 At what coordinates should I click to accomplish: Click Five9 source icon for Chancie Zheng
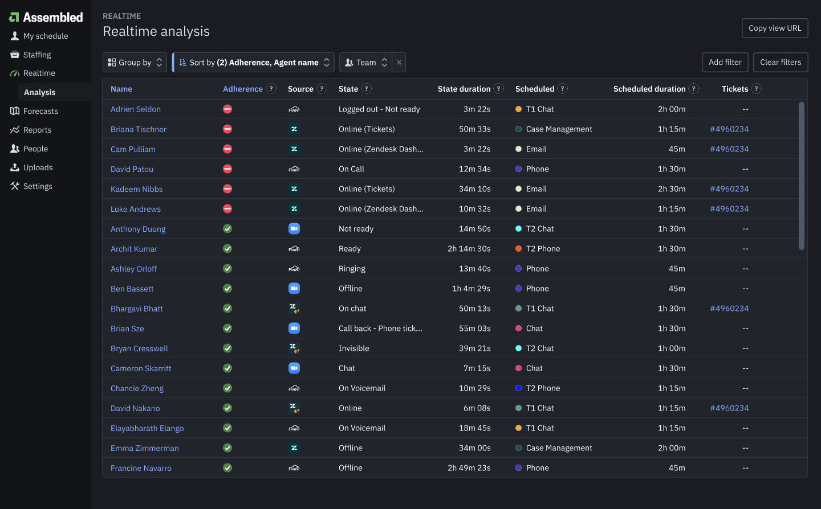[294, 388]
